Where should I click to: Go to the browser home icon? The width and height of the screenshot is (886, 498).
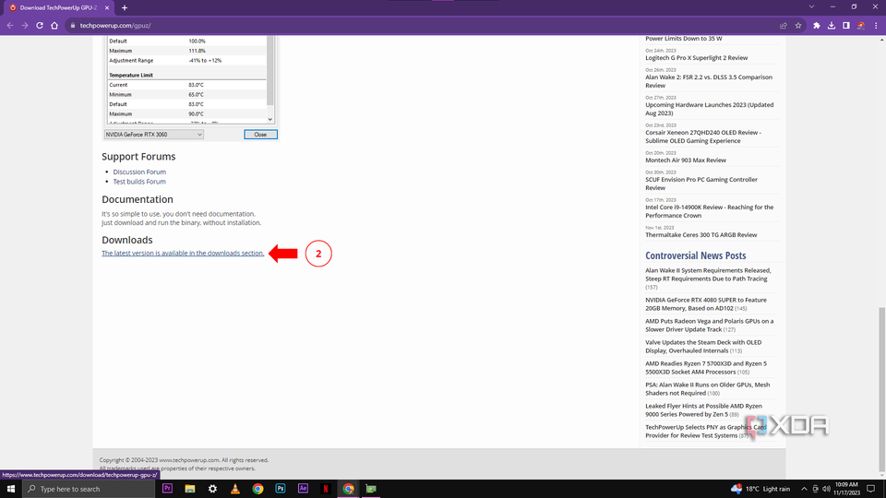coord(54,26)
